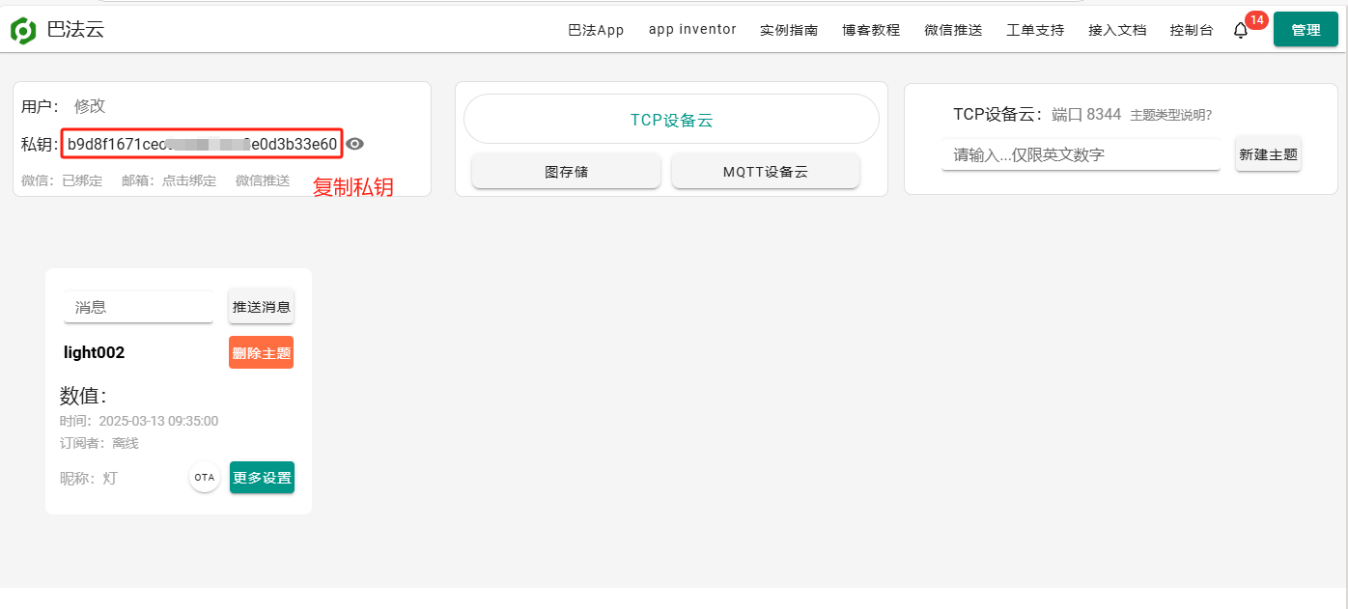Switch to TCP设备云 tab
This screenshot has width=1348, height=609.
tap(671, 120)
